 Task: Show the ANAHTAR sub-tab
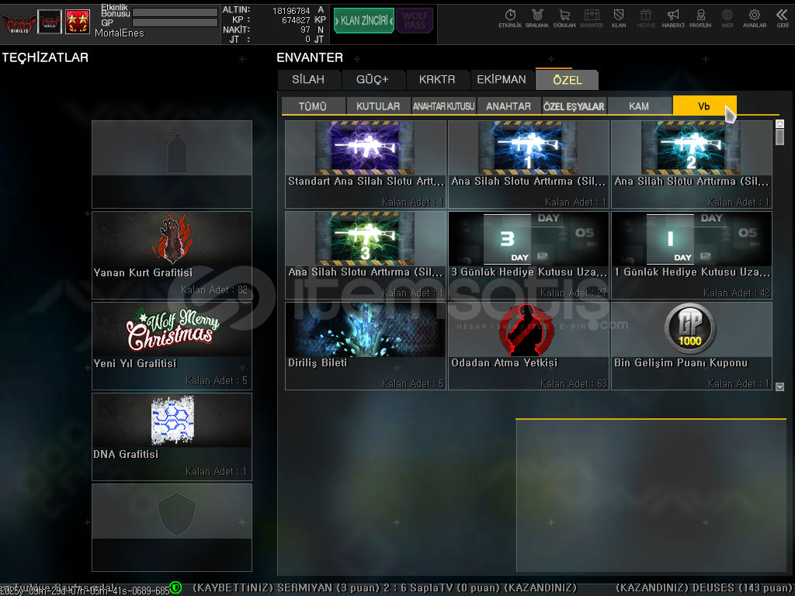click(x=509, y=106)
